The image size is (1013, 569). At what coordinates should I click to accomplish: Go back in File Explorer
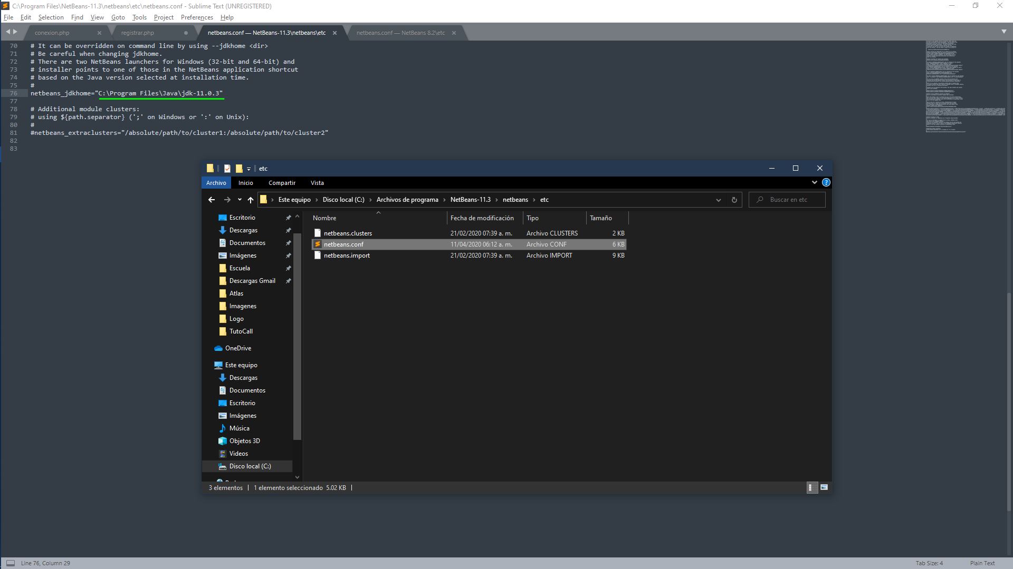212,200
